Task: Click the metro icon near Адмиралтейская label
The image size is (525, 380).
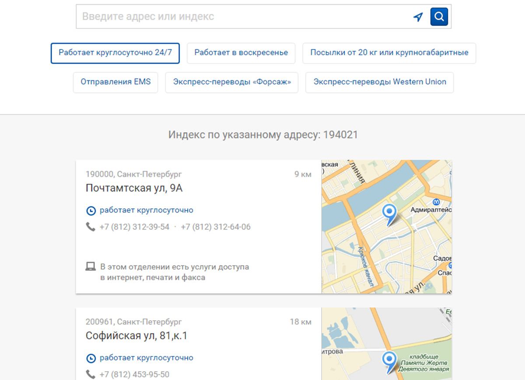Action: [436, 202]
